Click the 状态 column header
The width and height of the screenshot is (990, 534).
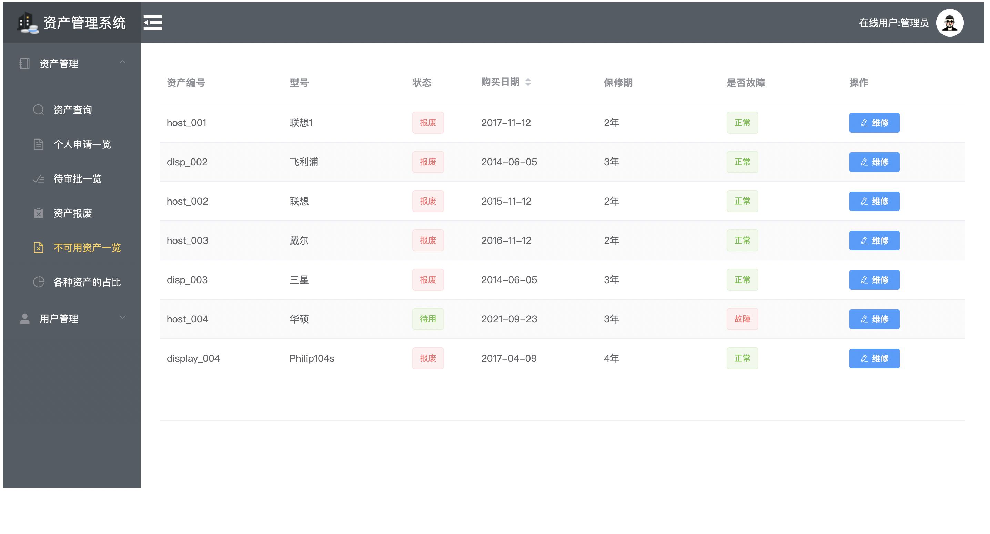coord(422,83)
